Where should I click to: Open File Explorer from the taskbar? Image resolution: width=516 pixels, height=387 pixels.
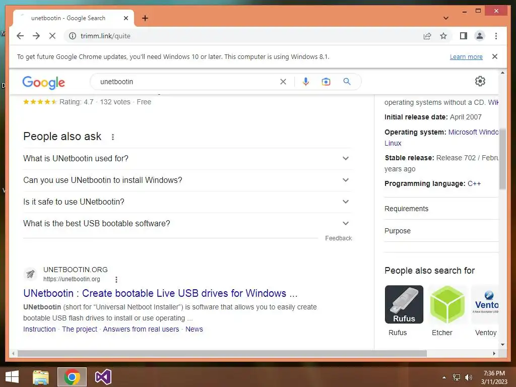tap(41, 377)
